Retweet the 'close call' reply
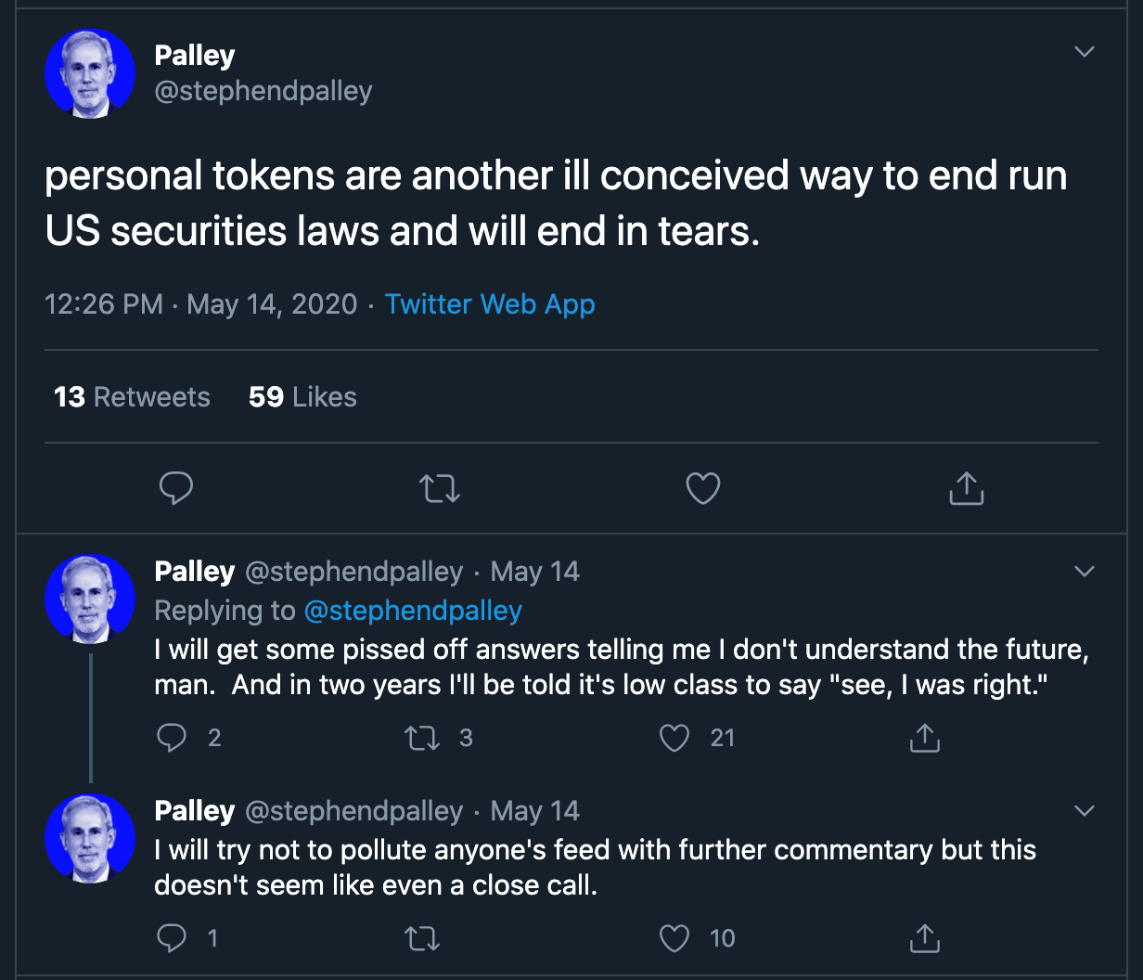 pos(422,939)
